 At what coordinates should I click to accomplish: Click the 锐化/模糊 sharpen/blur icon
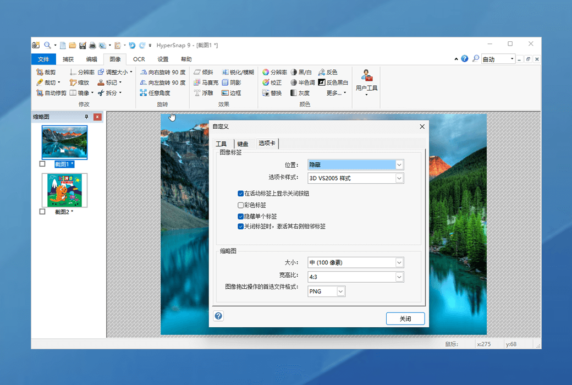coord(226,72)
